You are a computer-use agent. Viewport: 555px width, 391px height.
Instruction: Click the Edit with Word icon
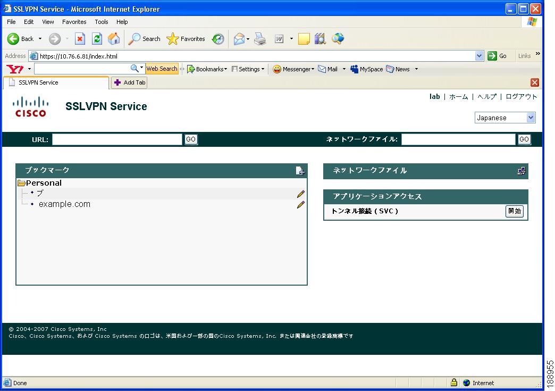point(279,39)
